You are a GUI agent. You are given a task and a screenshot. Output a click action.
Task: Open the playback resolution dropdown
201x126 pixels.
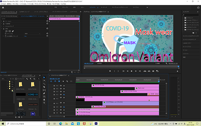[x=159, y=64]
